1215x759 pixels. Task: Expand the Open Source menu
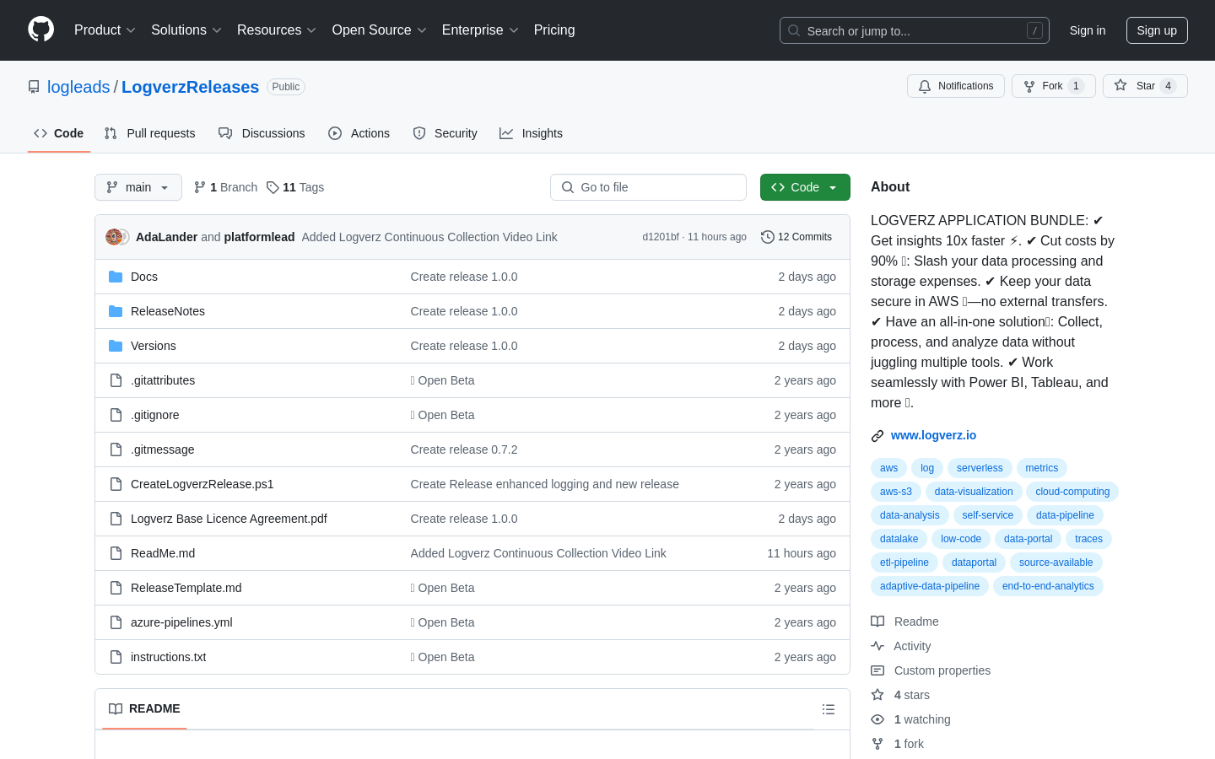380,30
